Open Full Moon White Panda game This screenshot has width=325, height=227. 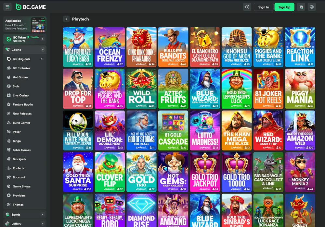click(78, 130)
